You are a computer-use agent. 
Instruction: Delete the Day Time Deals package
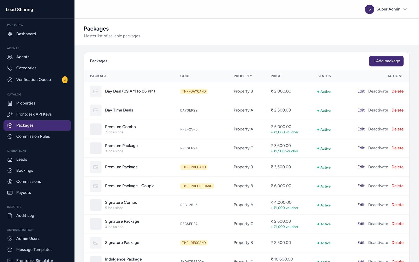pos(397,110)
